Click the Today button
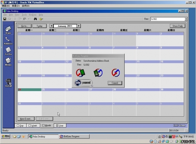The image size is (196, 144). click(x=40, y=26)
